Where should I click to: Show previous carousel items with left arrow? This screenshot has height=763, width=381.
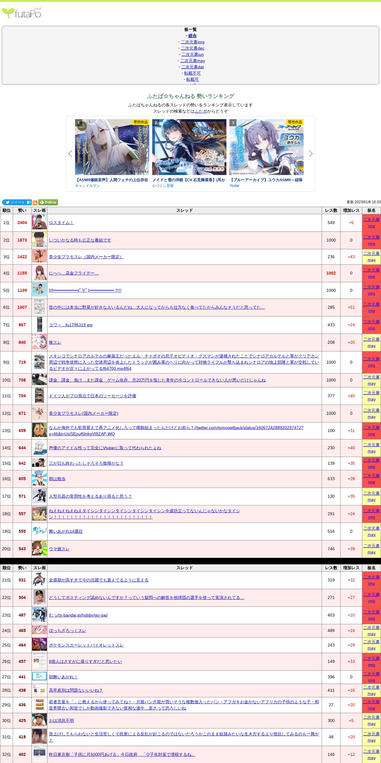coord(70,154)
